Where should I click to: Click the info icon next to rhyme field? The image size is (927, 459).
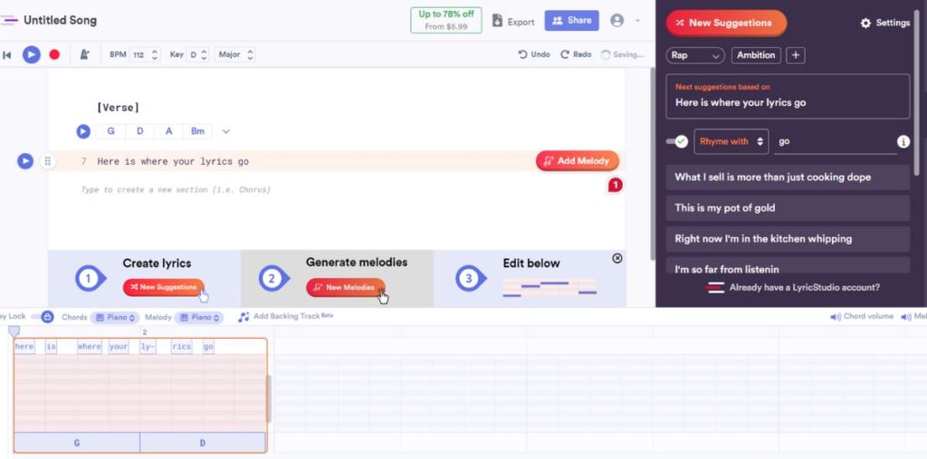903,142
